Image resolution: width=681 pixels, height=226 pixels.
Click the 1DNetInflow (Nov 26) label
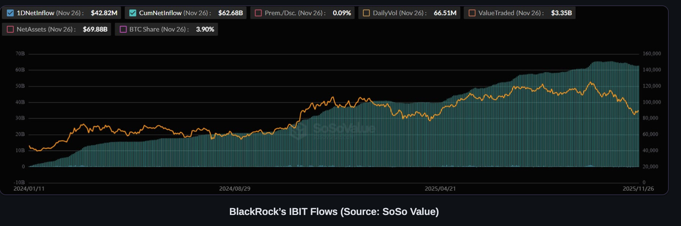coord(50,13)
